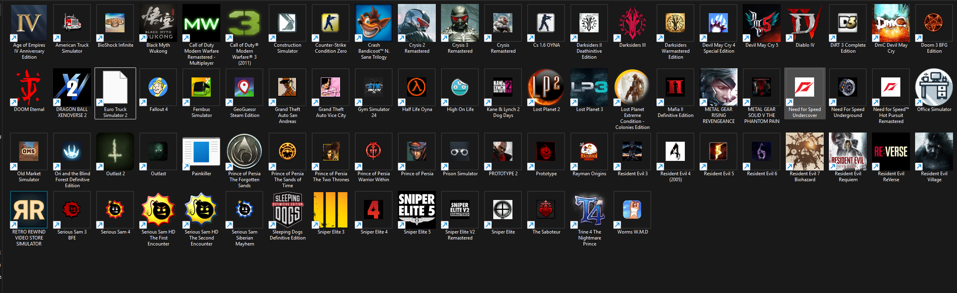This screenshot has width=957, height=293.
Task: Select Serious Sam HD The Second Encounter
Action: point(201,210)
